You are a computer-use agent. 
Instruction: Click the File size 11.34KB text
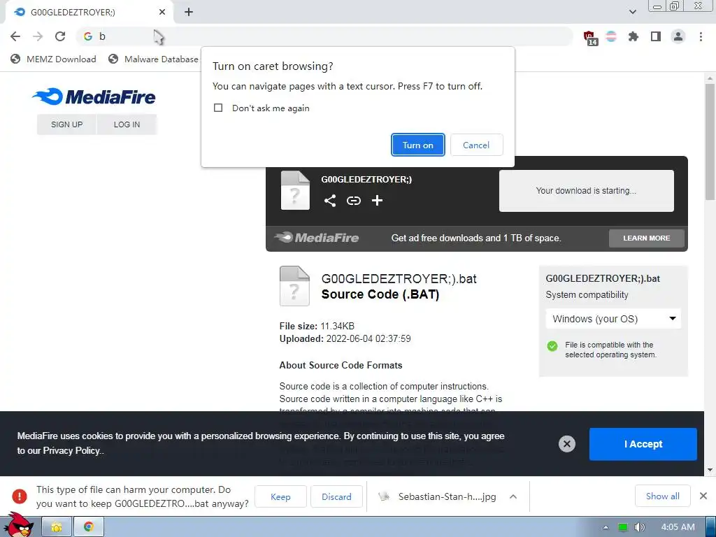317,326
